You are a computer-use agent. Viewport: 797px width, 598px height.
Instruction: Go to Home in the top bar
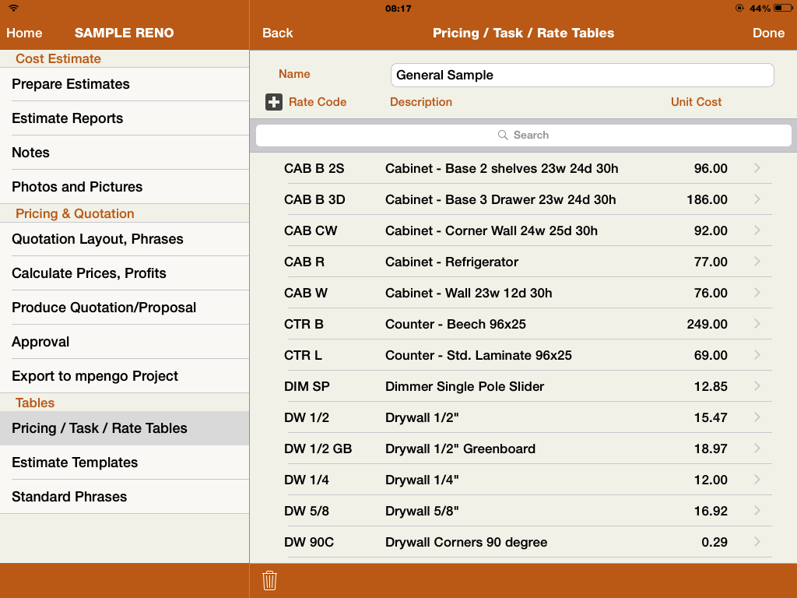[x=24, y=33]
